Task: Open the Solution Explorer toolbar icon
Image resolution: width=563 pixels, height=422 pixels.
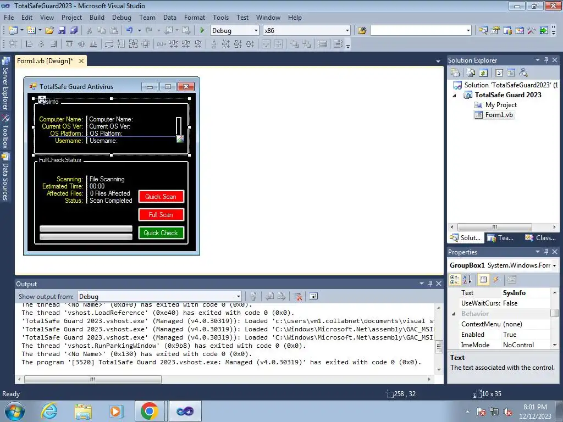Action: (483, 31)
